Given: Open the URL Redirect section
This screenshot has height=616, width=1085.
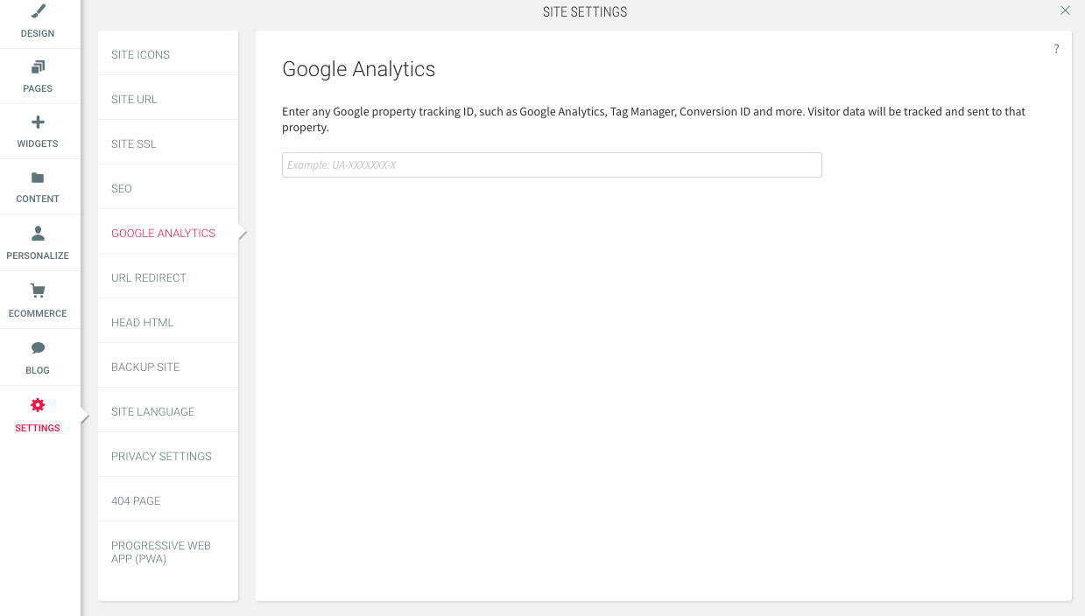Looking at the screenshot, I should (168, 277).
